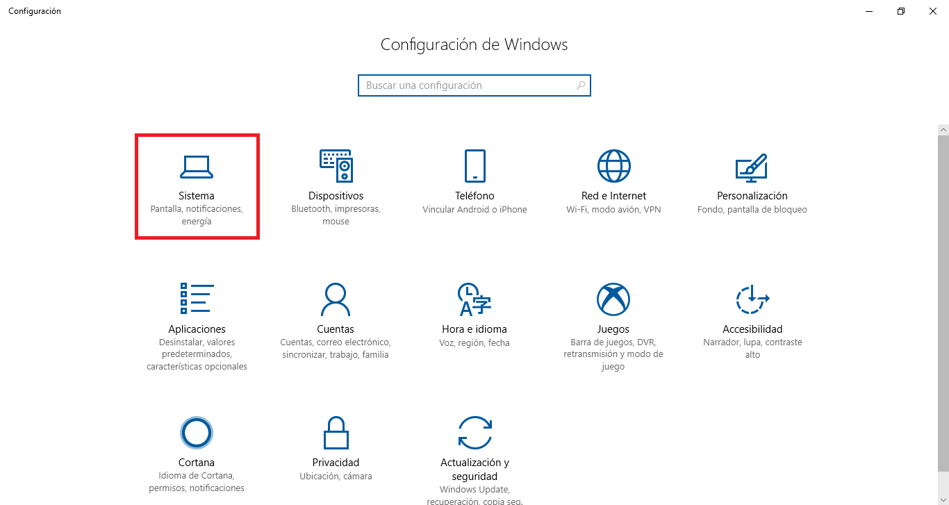Viewport: 949px width, 505px height.
Task: Click the Cuentas label
Action: [336, 329]
